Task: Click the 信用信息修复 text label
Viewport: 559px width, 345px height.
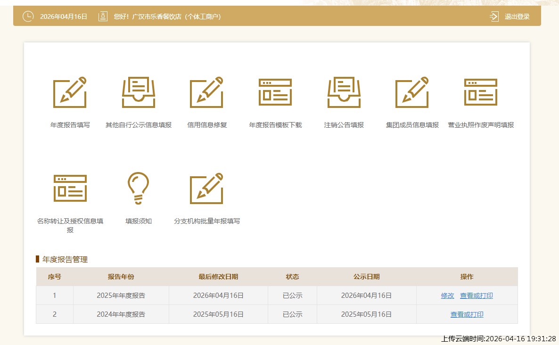Action: [207, 125]
